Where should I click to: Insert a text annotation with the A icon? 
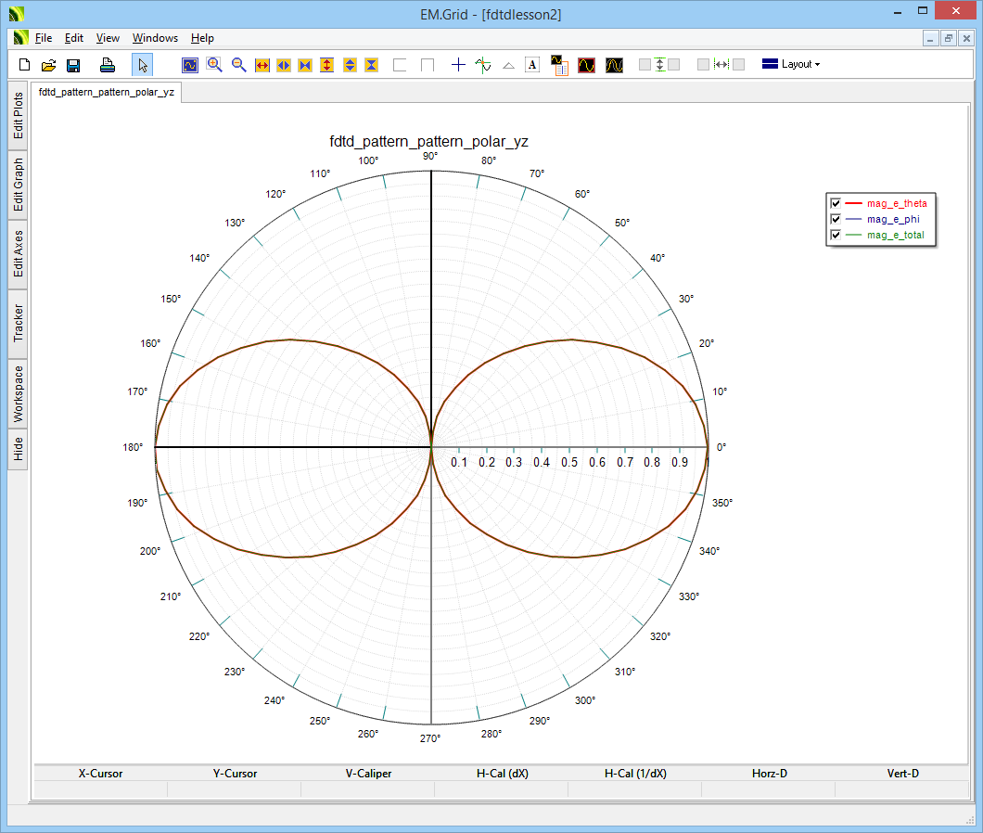(532, 65)
